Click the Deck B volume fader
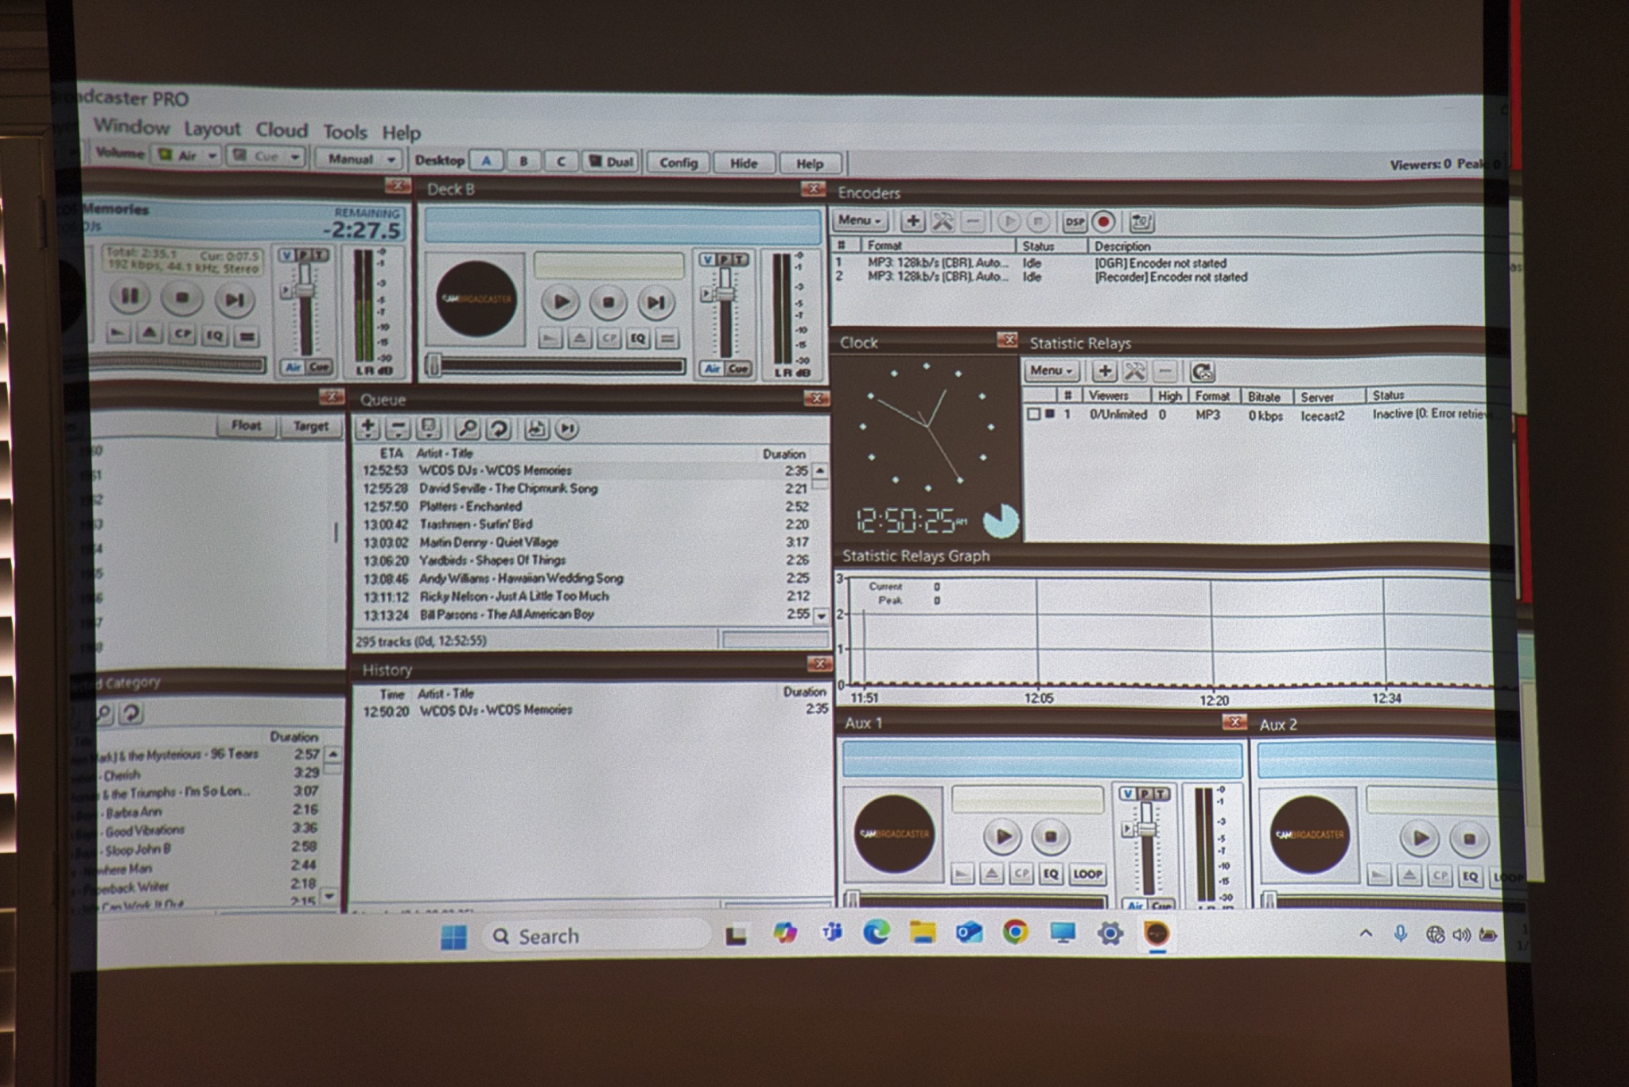Image resolution: width=1629 pixels, height=1087 pixels. point(725,295)
